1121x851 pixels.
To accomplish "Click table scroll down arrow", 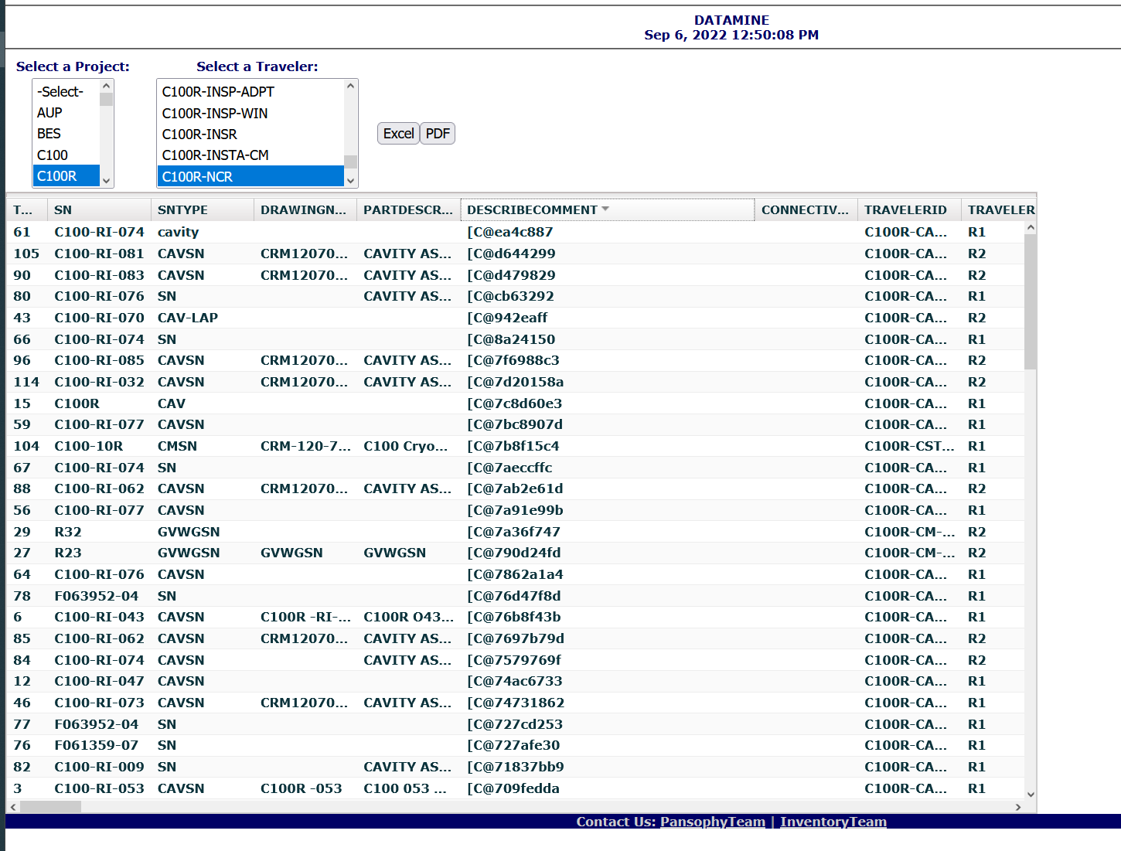I will (x=1030, y=794).
